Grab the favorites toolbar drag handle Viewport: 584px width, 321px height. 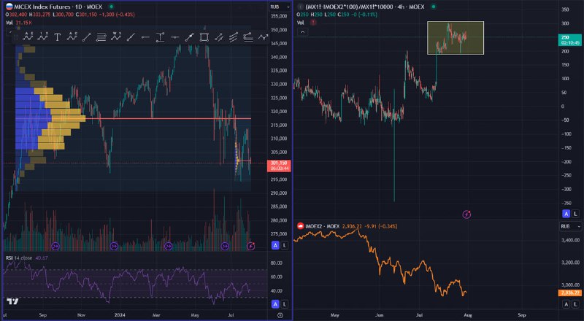15,37
